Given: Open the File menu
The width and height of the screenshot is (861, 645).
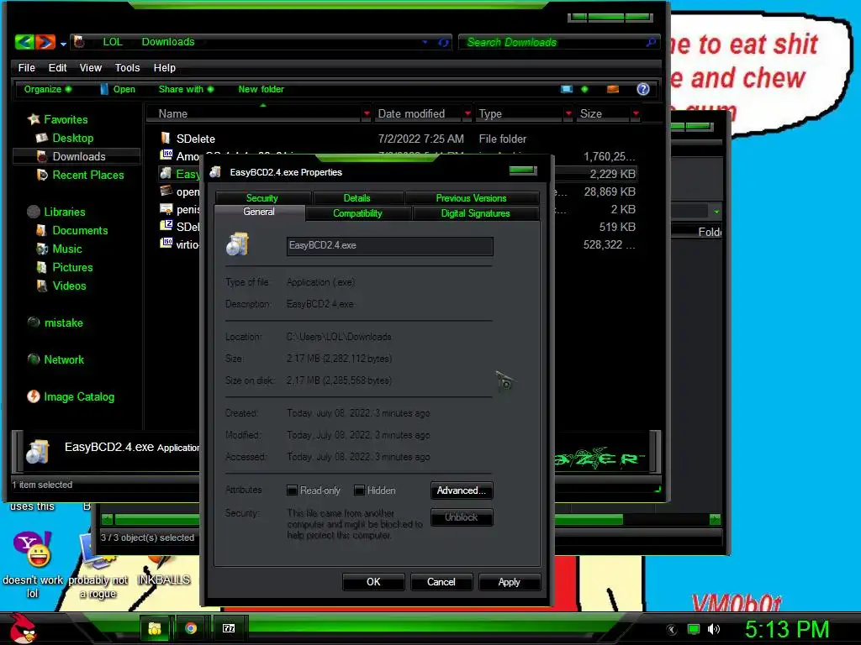Looking at the screenshot, I should click(x=26, y=67).
